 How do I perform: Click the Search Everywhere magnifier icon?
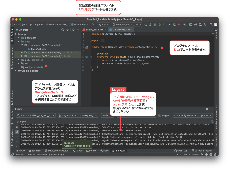pyautogui.click(x=211, y=25)
